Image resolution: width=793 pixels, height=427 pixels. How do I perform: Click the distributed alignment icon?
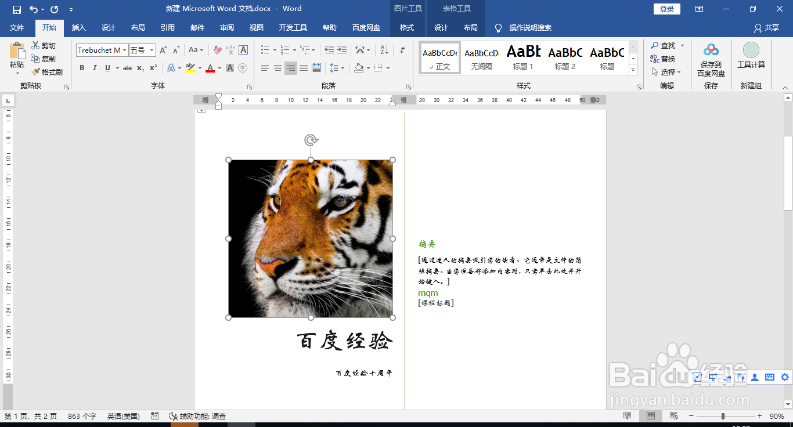click(316, 68)
